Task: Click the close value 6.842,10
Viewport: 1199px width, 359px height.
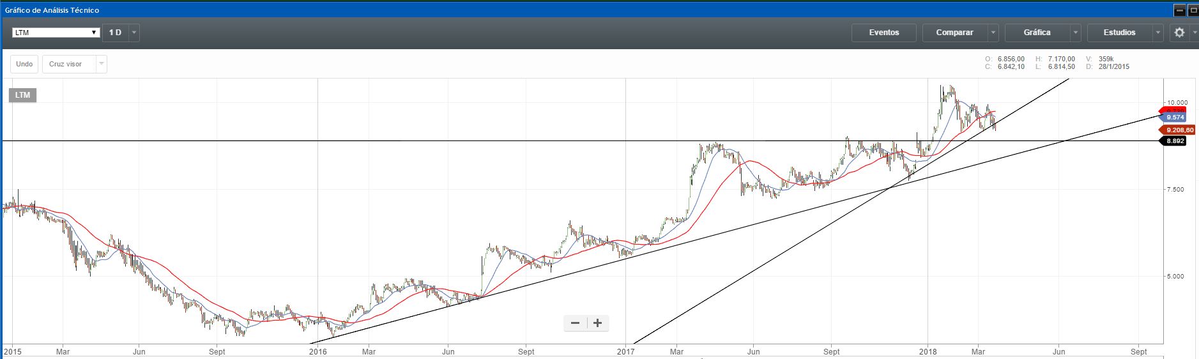Action: pos(1011,66)
